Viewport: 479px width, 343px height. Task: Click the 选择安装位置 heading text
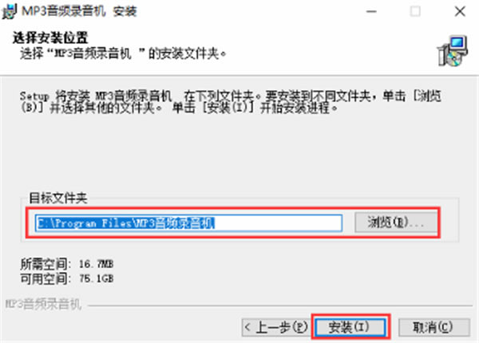click(x=50, y=38)
